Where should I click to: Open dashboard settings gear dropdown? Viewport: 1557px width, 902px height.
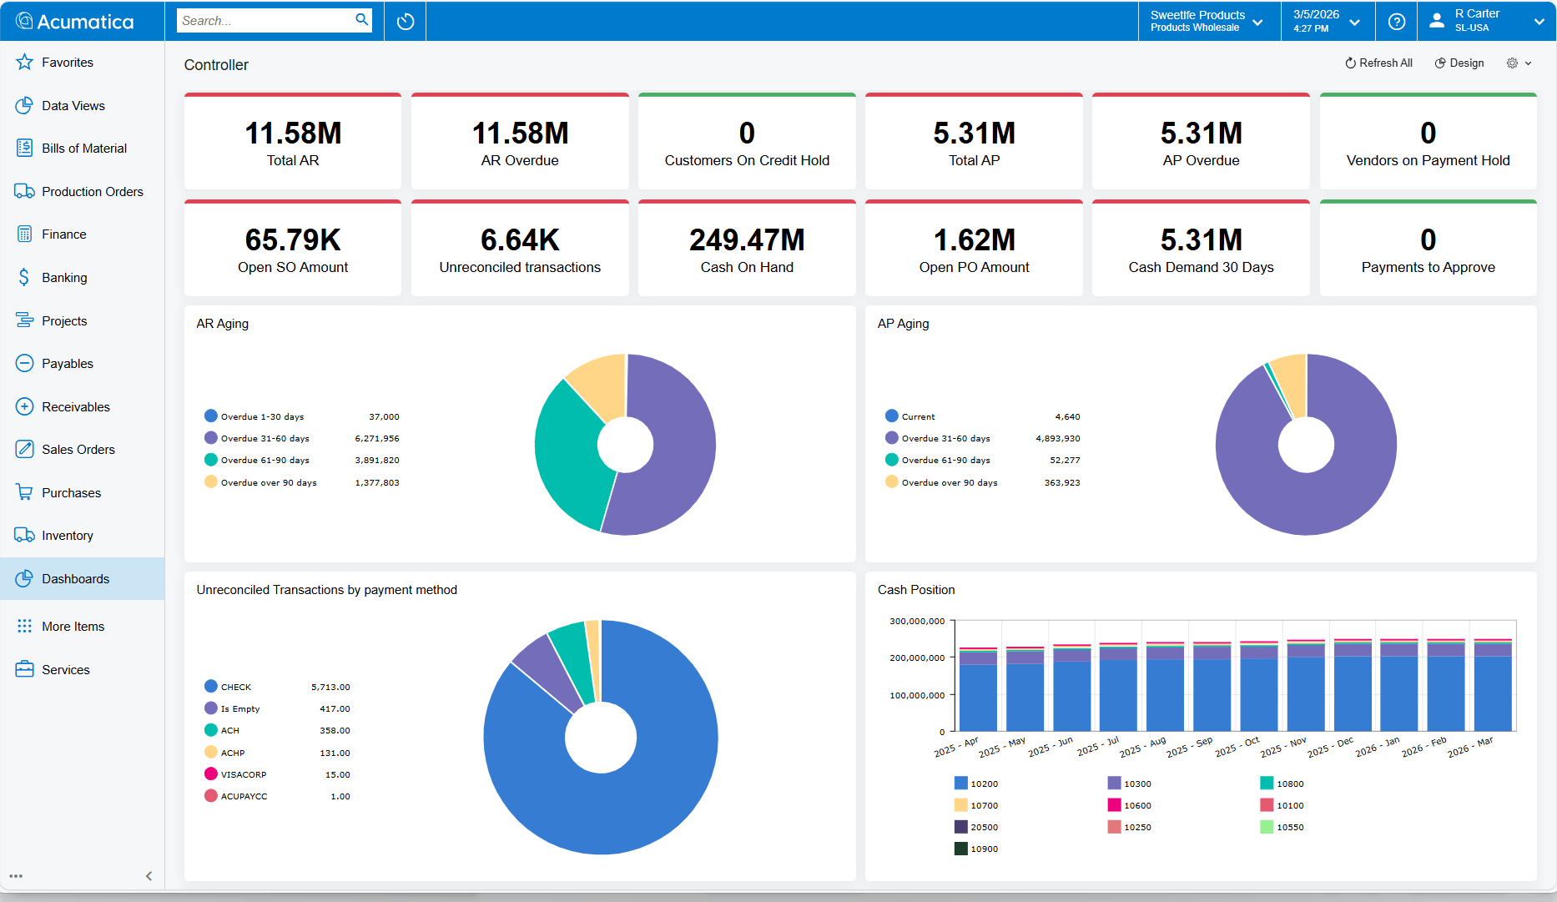[1519, 63]
